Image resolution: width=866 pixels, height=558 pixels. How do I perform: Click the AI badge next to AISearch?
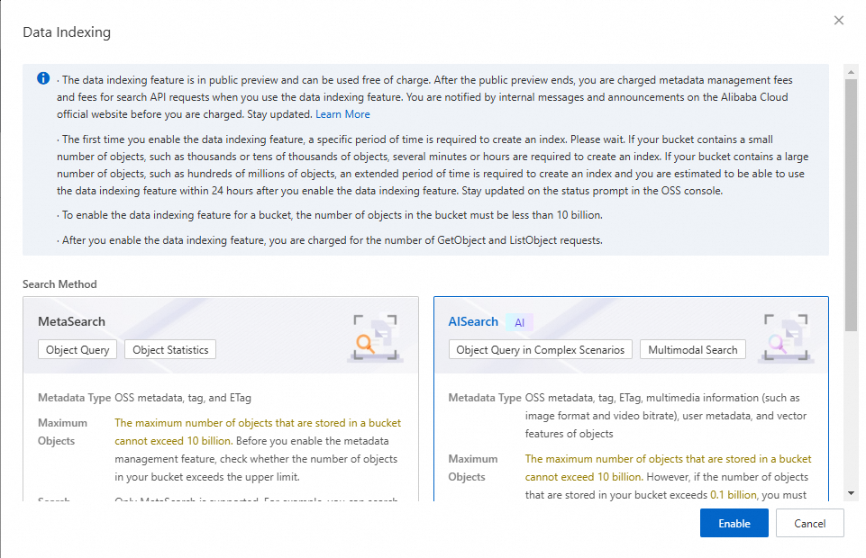[x=519, y=322]
